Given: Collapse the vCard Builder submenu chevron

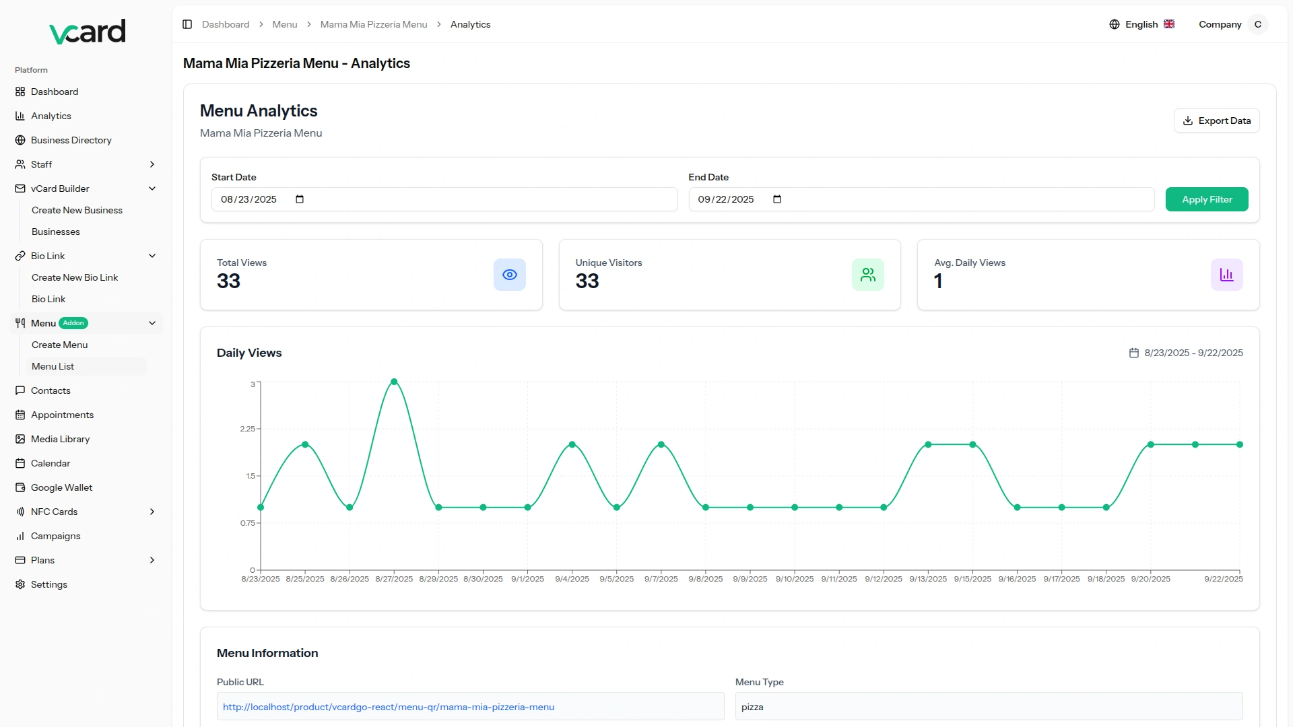Looking at the screenshot, I should (152, 188).
